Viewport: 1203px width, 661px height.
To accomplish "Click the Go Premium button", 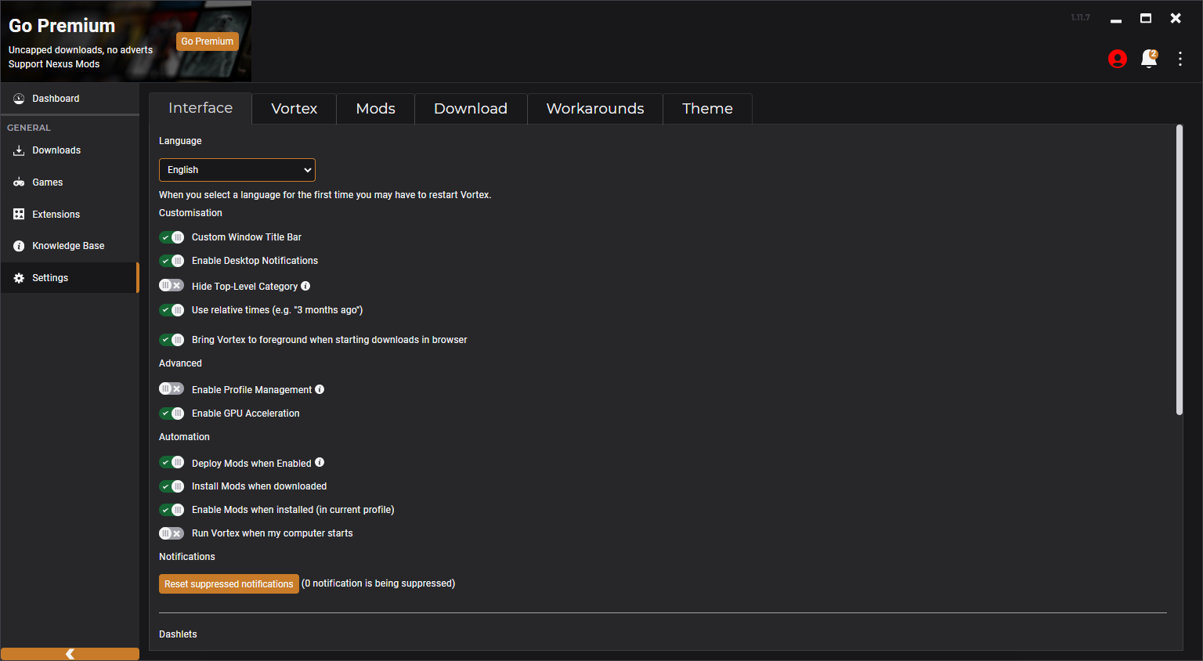I will tap(208, 42).
